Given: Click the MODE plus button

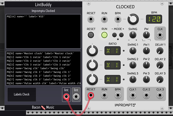Looking at the screenshot, I should tap(121, 35).
